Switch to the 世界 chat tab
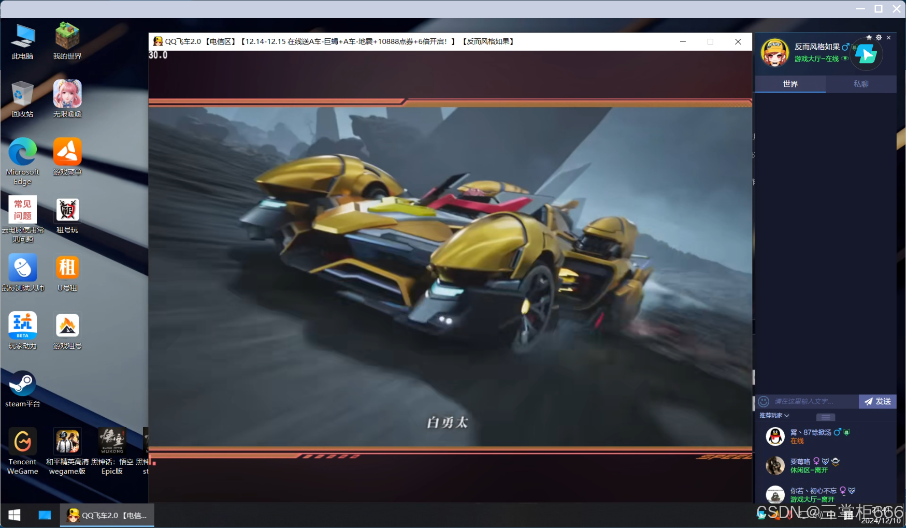The image size is (906, 528). pyautogui.click(x=790, y=84)
